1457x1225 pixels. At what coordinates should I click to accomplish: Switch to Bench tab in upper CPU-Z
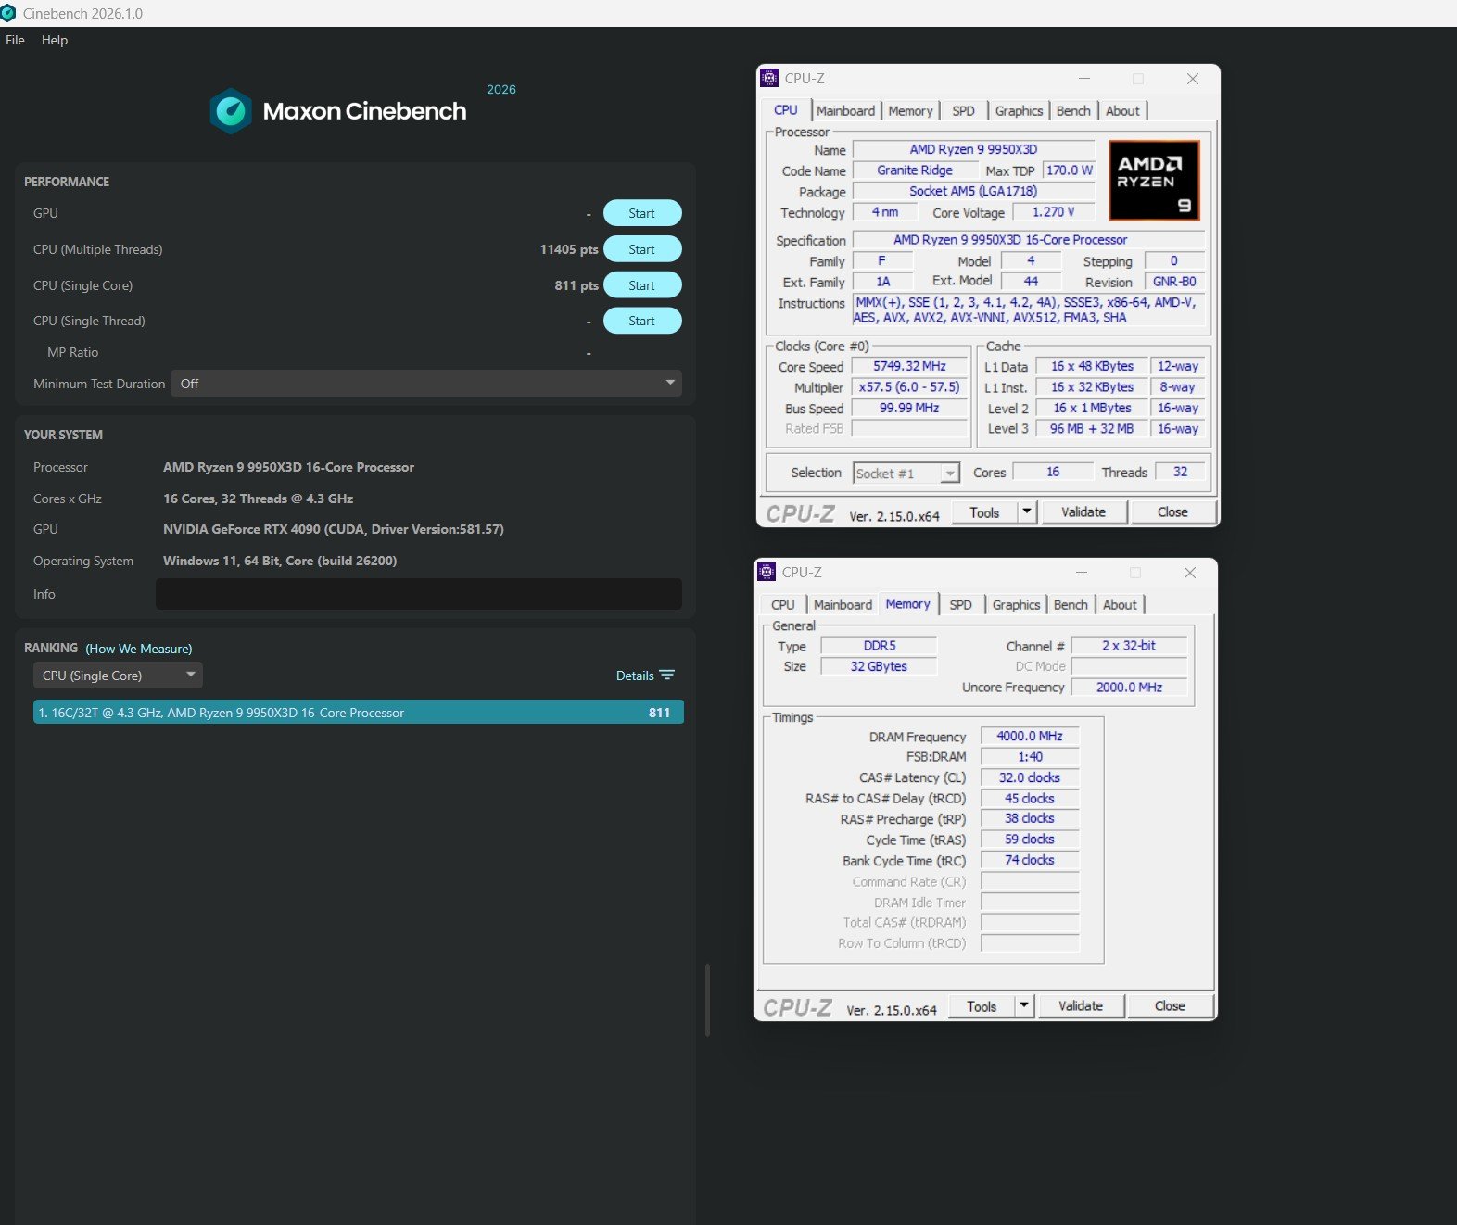(1073, 110)
